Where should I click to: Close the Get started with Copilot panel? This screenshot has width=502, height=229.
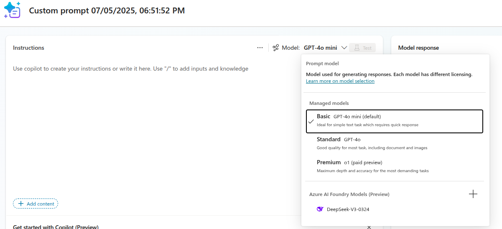point(369,227)
